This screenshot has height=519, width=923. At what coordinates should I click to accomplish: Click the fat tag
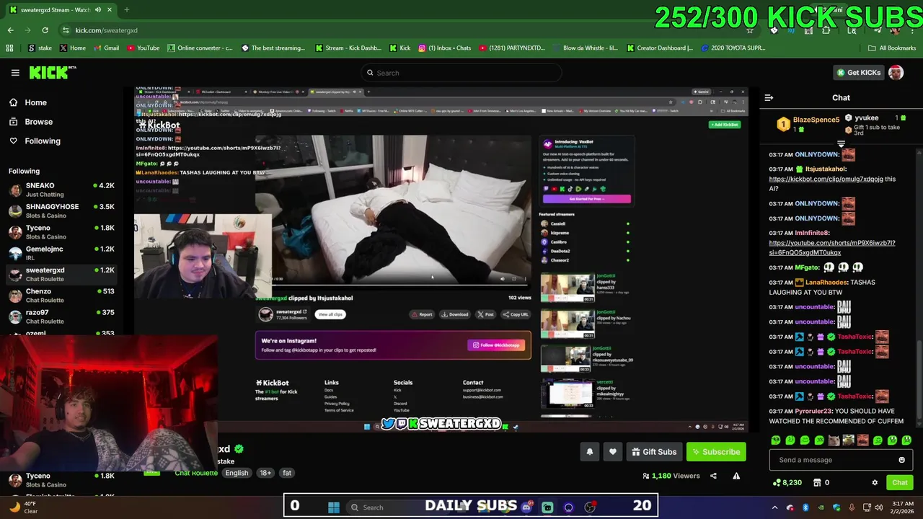287,473
